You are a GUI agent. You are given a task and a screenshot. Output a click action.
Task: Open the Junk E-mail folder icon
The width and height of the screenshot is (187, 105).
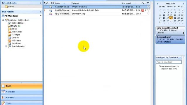[x=9, y=32]
